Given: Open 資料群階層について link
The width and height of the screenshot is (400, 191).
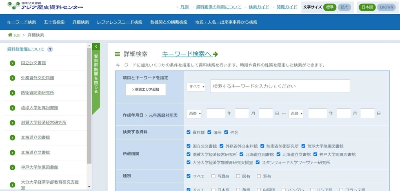Looking at the screenshot, I should tap(25, 49).
